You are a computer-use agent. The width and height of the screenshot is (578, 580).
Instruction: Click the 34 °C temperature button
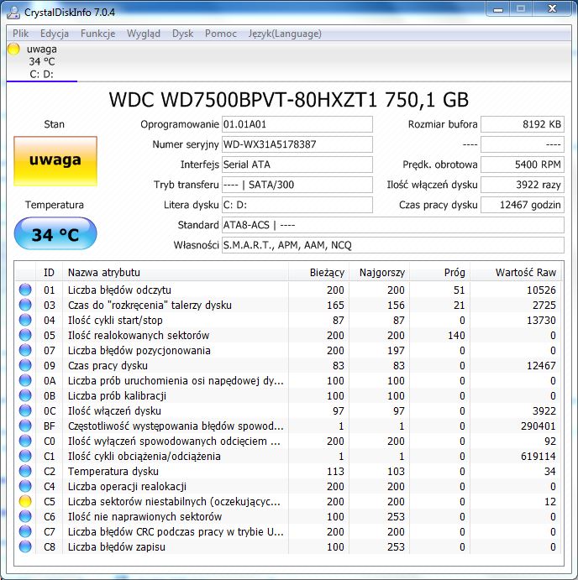point(55,234)
